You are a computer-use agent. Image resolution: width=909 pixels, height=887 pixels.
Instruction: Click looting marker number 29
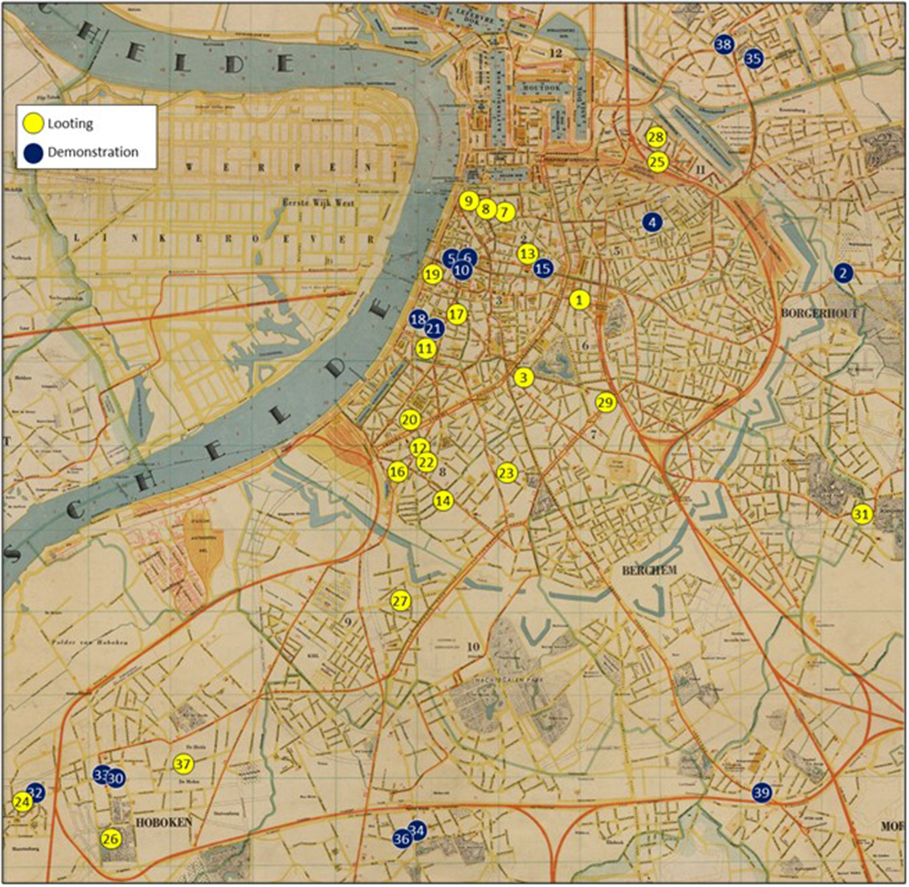tap(605, 402)
